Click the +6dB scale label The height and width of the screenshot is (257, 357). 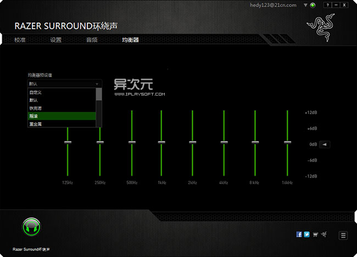coord(312,128)
